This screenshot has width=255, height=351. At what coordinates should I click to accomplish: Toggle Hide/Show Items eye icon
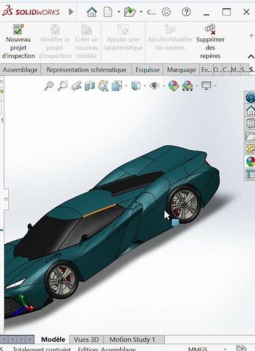click(155, 86)
